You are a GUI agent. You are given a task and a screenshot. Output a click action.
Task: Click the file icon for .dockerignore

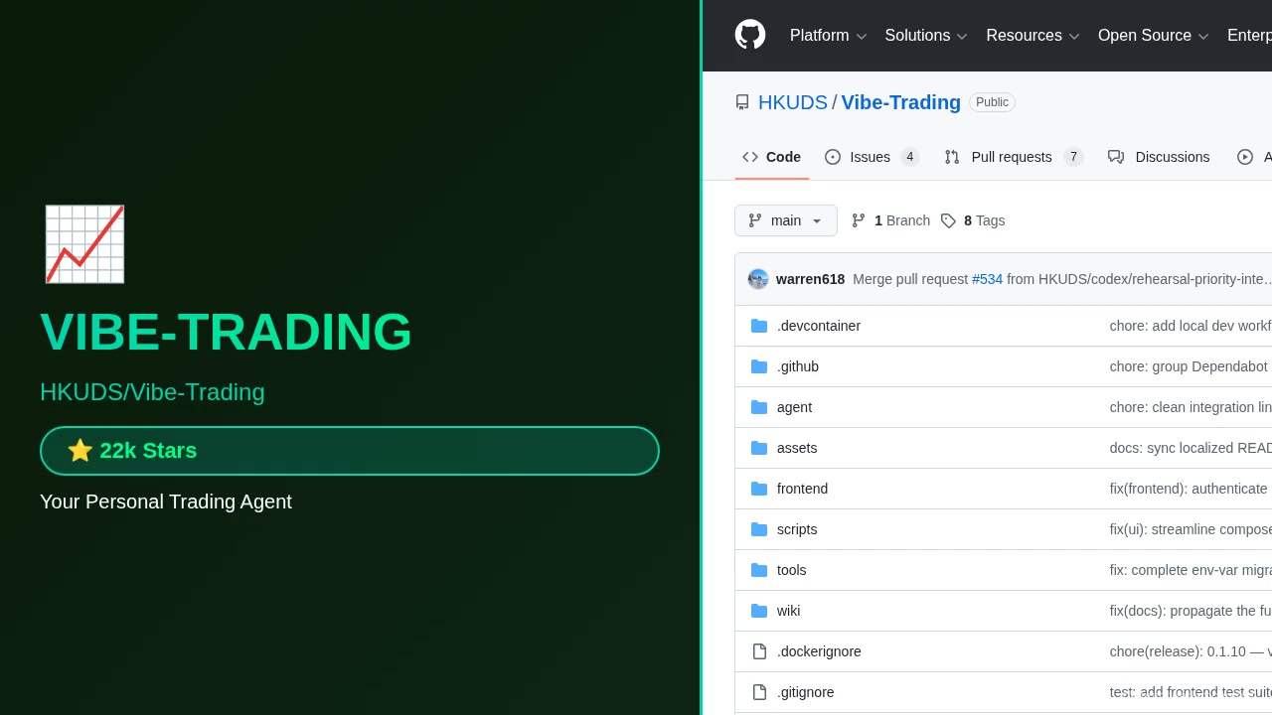(x=759, y=651)
